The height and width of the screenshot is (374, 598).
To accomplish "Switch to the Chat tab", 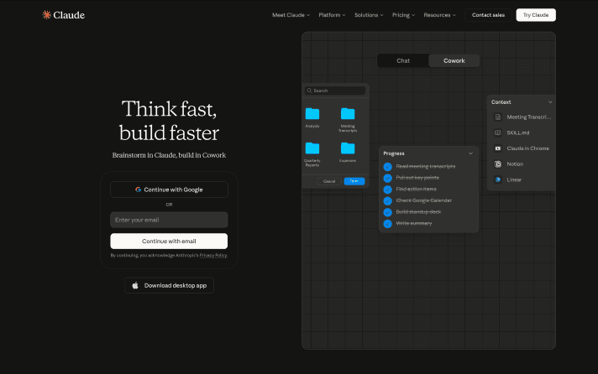I will 403,60.
